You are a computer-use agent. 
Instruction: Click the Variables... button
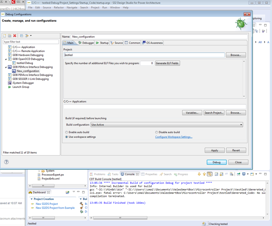tap(192, 113)
